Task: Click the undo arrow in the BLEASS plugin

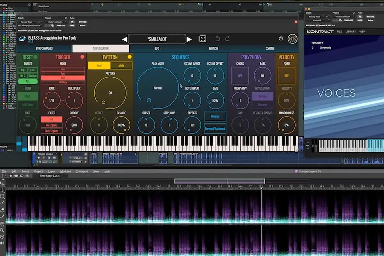Action: pyautogui.click(x=218, y=39)
